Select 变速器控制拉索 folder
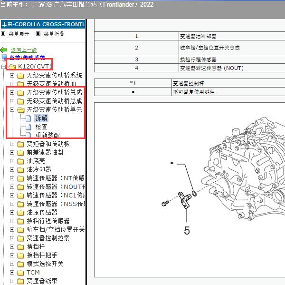Viewport: 285px width, 285px height. (x=48, y=238)
